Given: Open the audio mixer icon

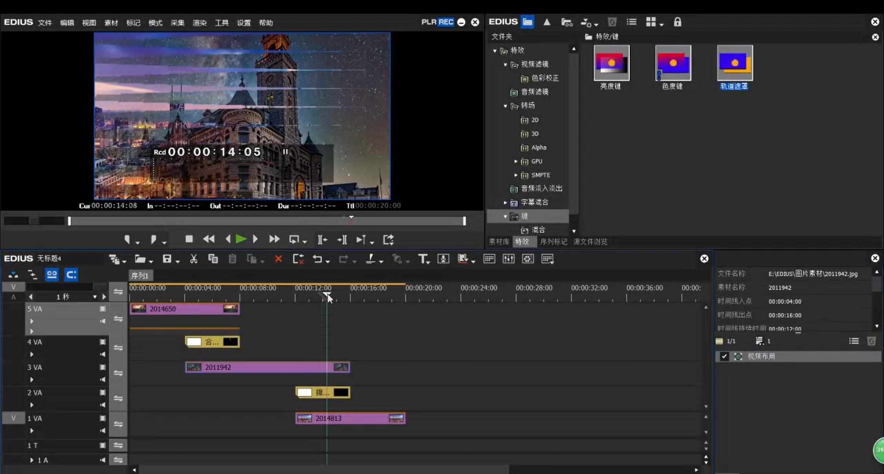Looking at the screenshot, I should [509, 259].
